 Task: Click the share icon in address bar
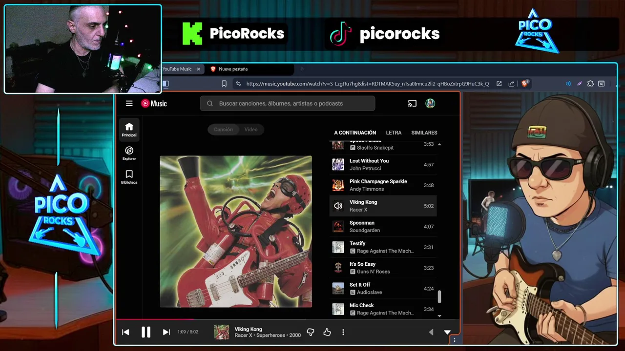click(511, 84)
